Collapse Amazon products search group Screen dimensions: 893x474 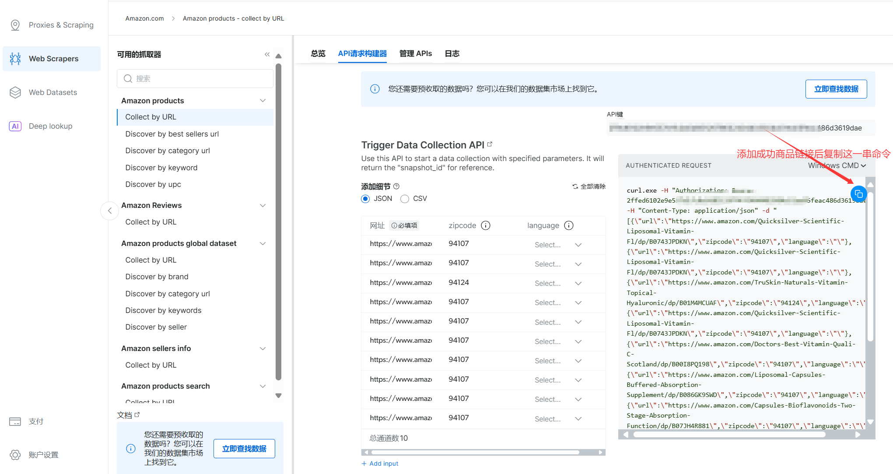point(263,386)
